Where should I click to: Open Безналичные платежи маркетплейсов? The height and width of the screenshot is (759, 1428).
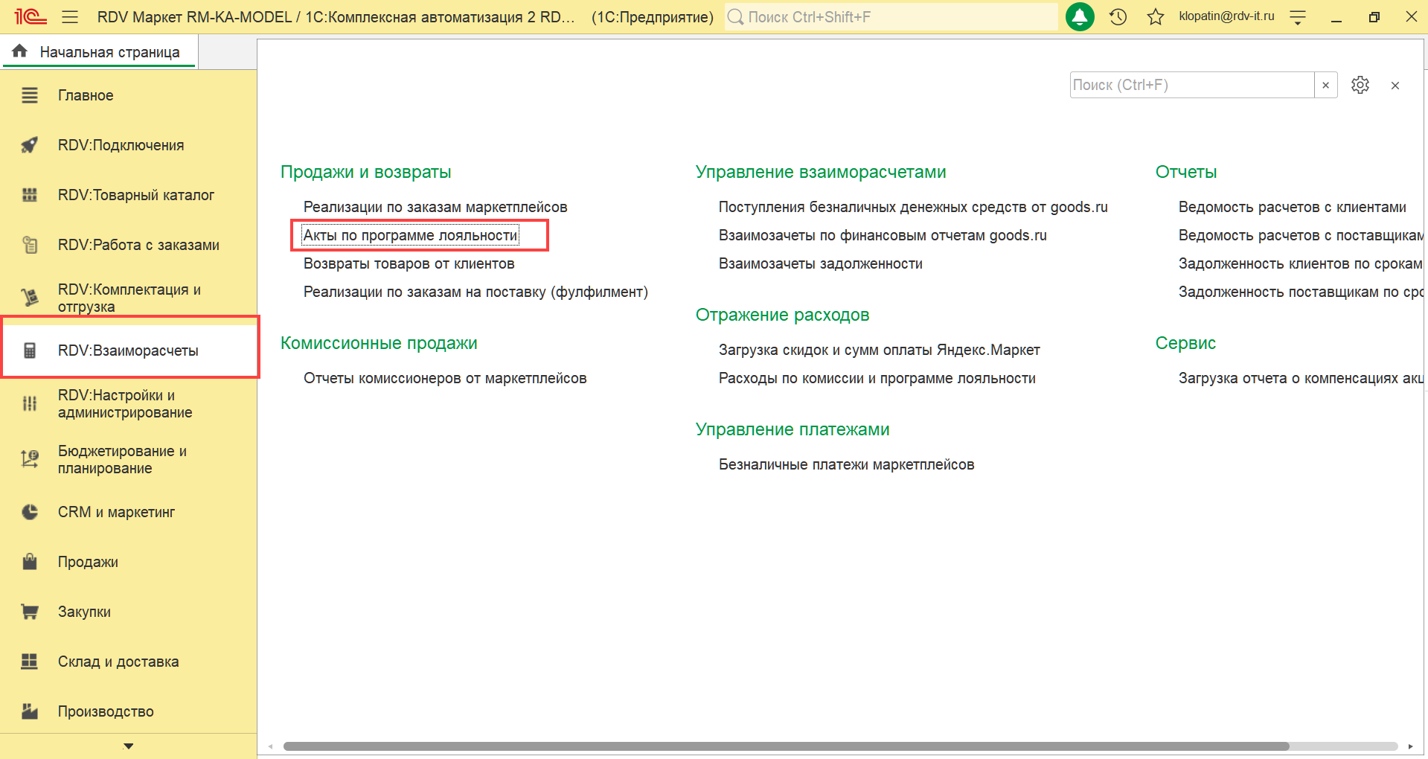tap(847, 464)
